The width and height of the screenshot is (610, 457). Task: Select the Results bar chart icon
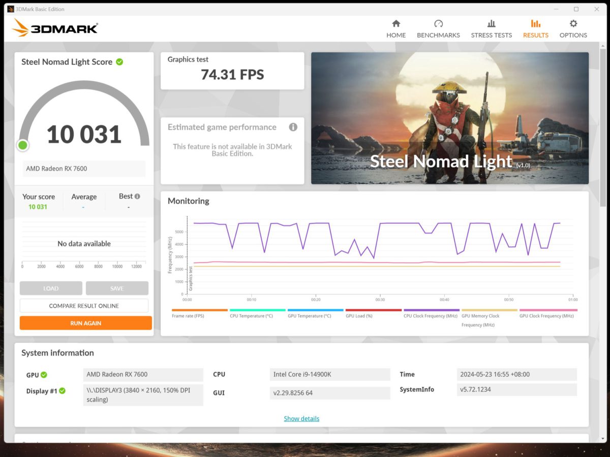click(535, 24)
